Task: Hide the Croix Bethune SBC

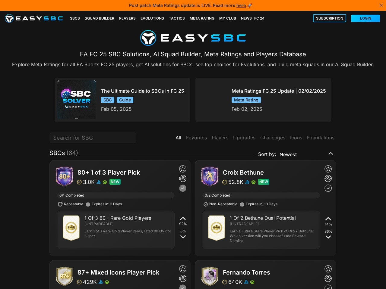Action: point(328,179)
